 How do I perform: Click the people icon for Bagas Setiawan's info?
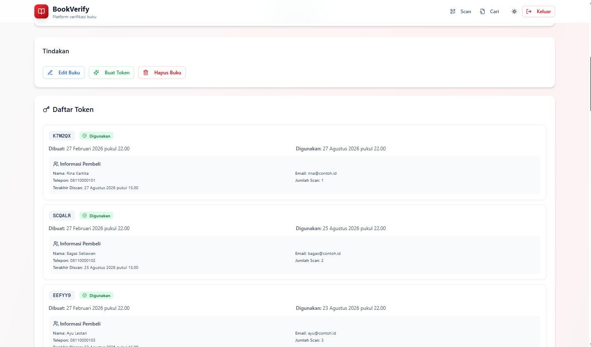pyautogui.click(x=56, y=244)
